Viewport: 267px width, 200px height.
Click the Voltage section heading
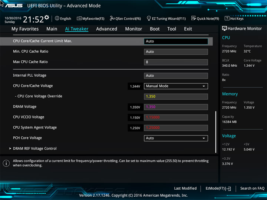229,136
